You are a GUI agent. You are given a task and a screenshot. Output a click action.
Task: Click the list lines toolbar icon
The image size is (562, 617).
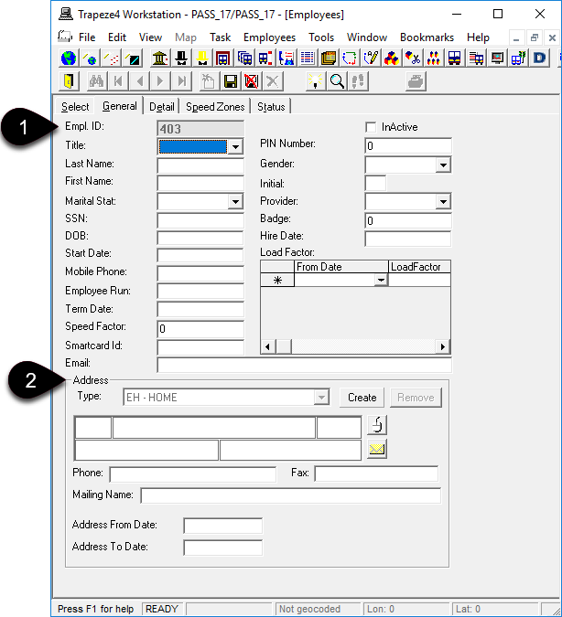pyautogui.click(x=308, y=59)
